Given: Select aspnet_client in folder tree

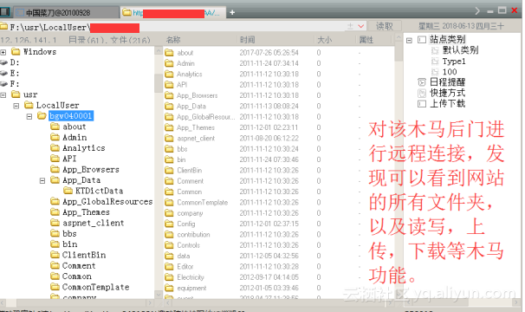Looking at the screenshot, I should tap(93, 223).
